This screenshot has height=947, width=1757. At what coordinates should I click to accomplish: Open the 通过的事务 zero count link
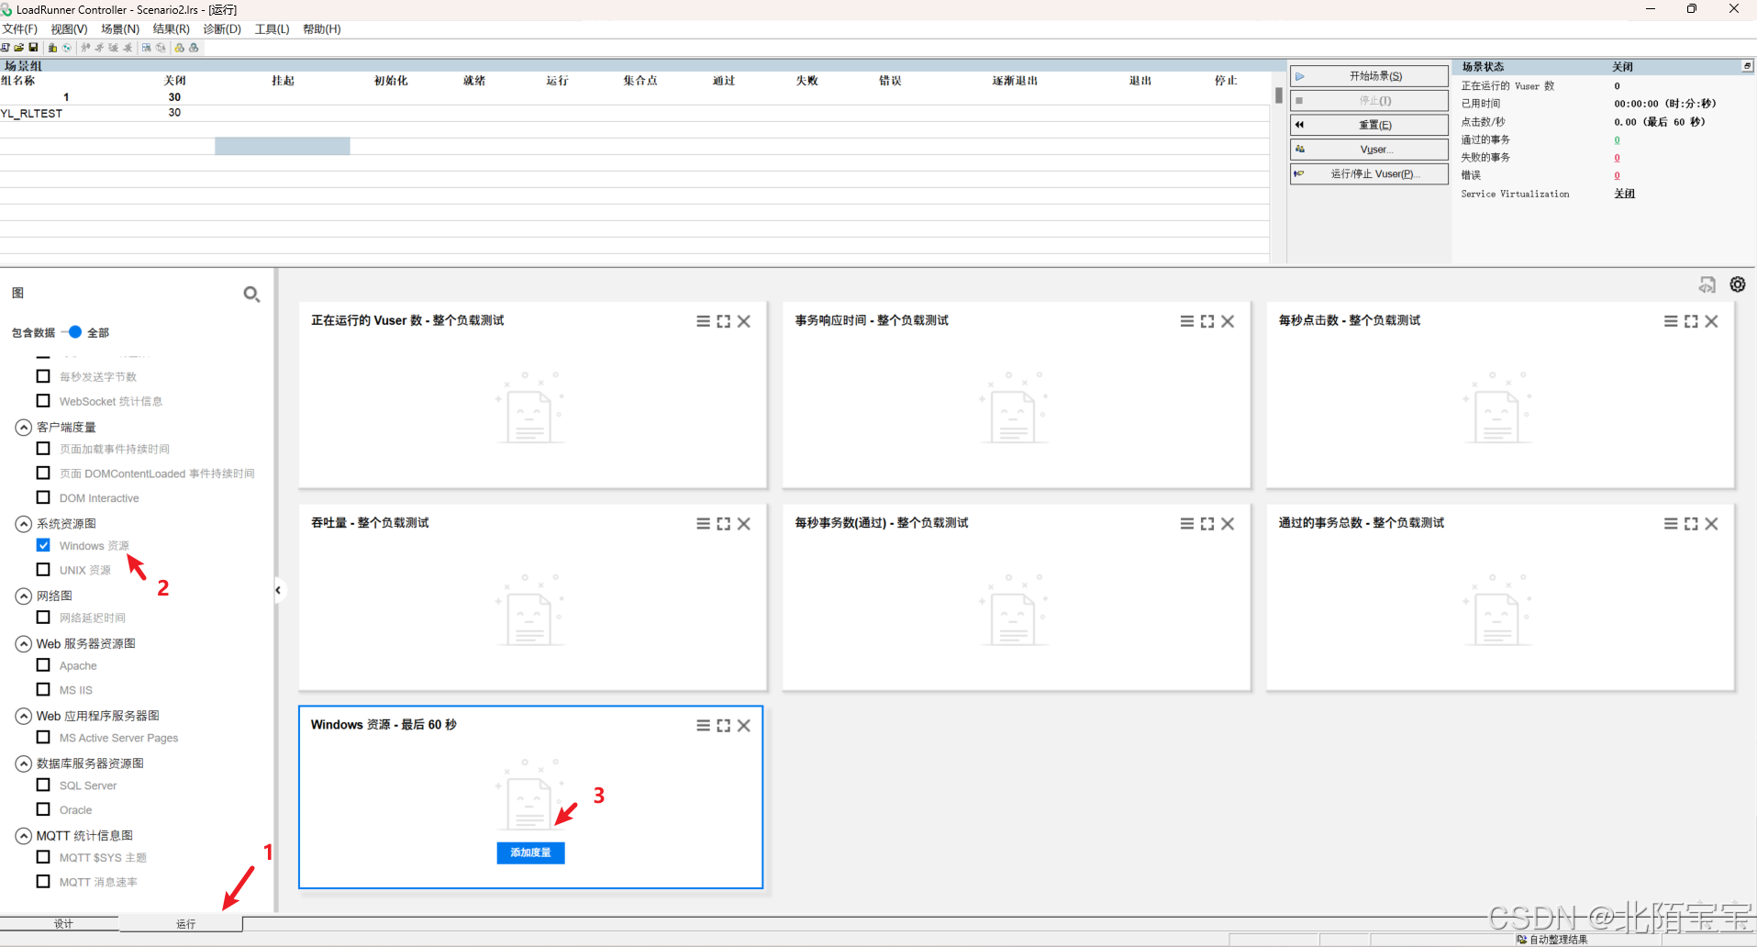tap(1617, 139)
